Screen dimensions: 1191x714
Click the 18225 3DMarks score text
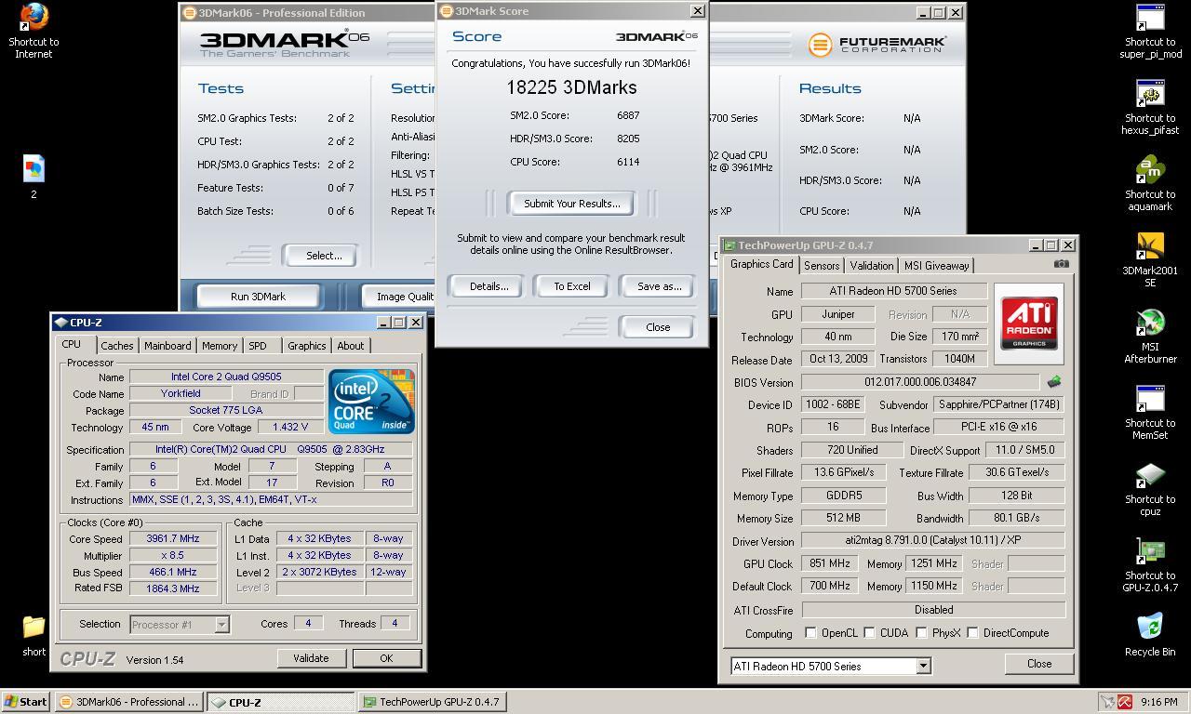click(571, 87)
